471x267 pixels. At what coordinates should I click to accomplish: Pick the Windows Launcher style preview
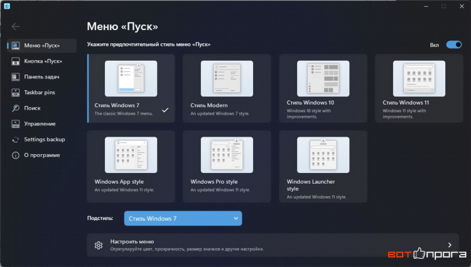click(323, 155)
